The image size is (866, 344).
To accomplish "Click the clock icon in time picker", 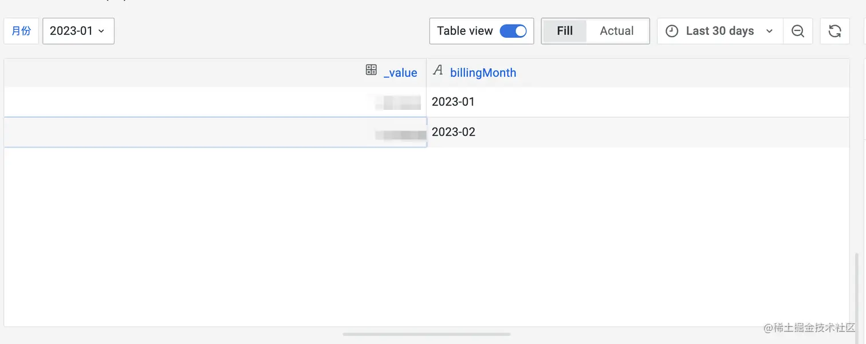I will point(672,31).
